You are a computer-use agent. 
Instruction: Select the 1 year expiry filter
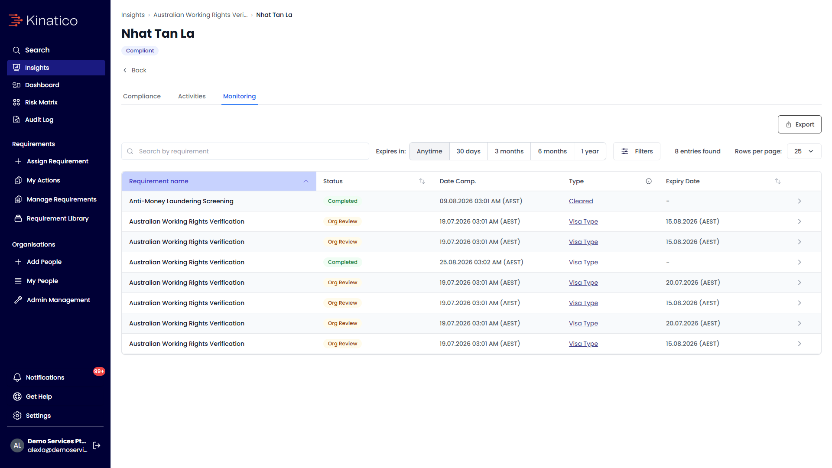coord(590,151)
